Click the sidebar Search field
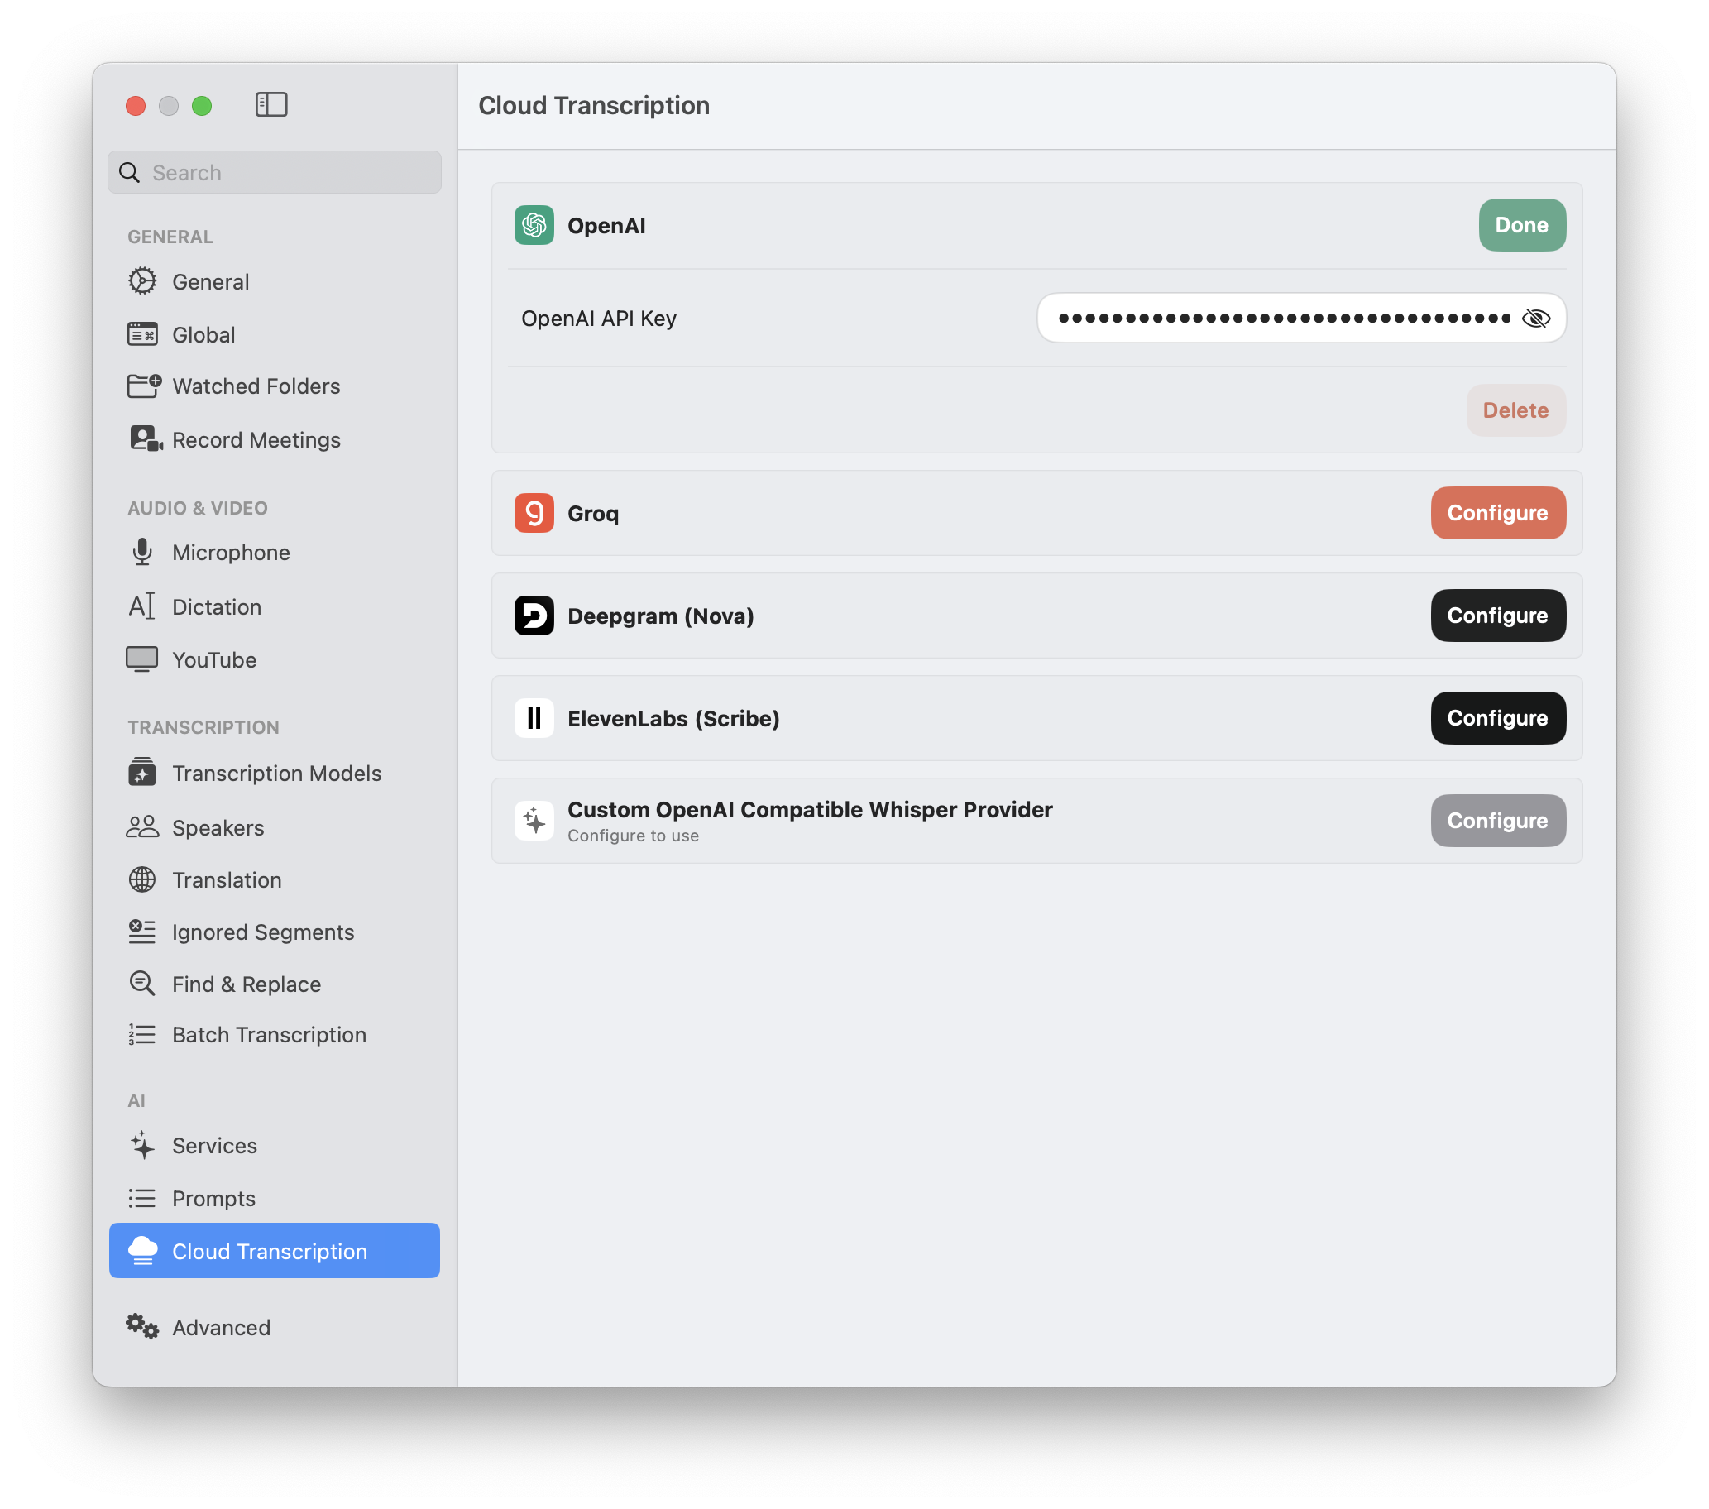1709x1509 pixels. 275,172
